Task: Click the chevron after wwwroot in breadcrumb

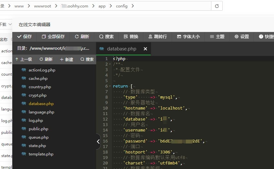Action: tap(56, 6)
